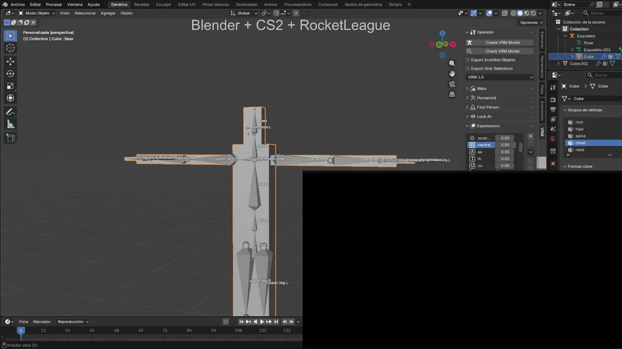The width and height of the screenshot is (622, 349).
Task: Enable Export Only Selections checkbox
Action: (468, 68)
